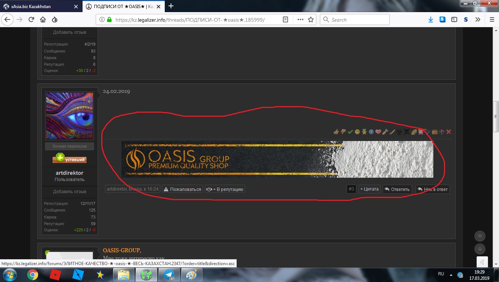Switch to the xAsia.biz Kazakhstan tab
The height and width of the screenshot is (282, 499).
coord(40,6)
